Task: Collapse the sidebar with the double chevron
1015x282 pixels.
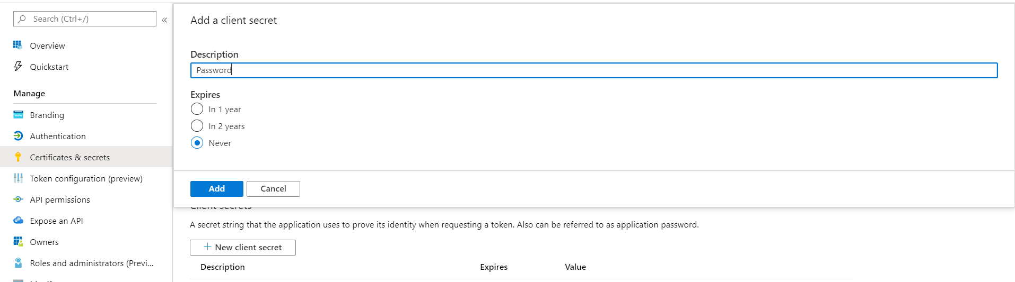Action: pyautogui.click(x=164, y=20)
